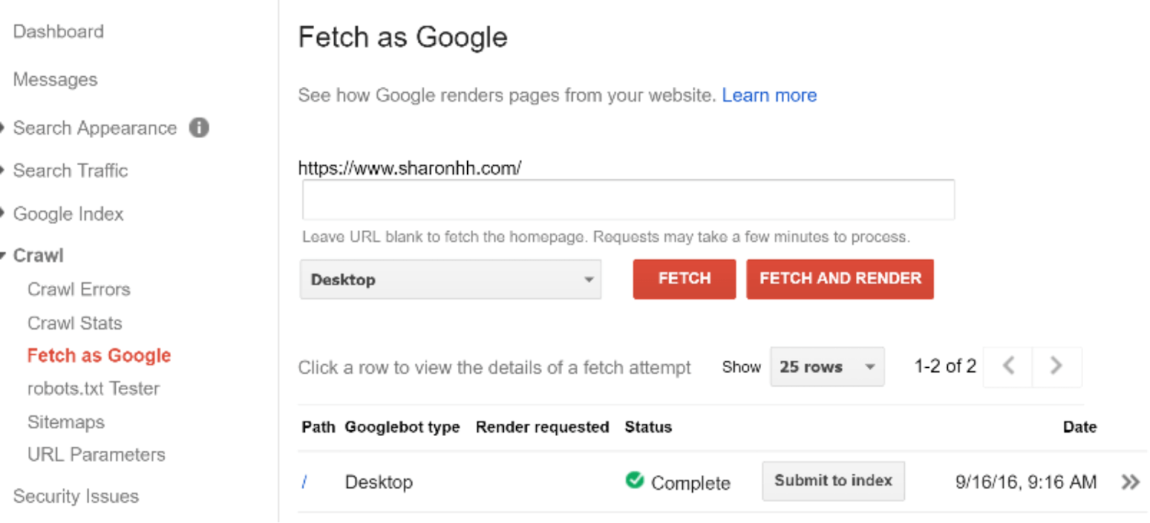This screenshot has height=523, width=1150.
Task: Focus the URL path input field
Action: point(628,200)
